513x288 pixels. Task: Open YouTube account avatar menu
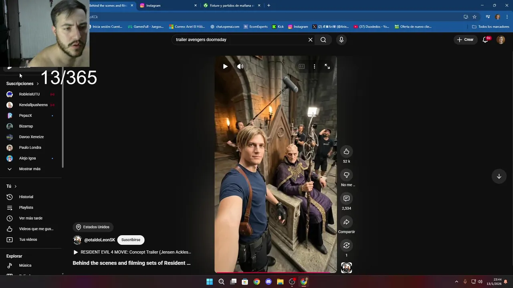tap(501, 40)
